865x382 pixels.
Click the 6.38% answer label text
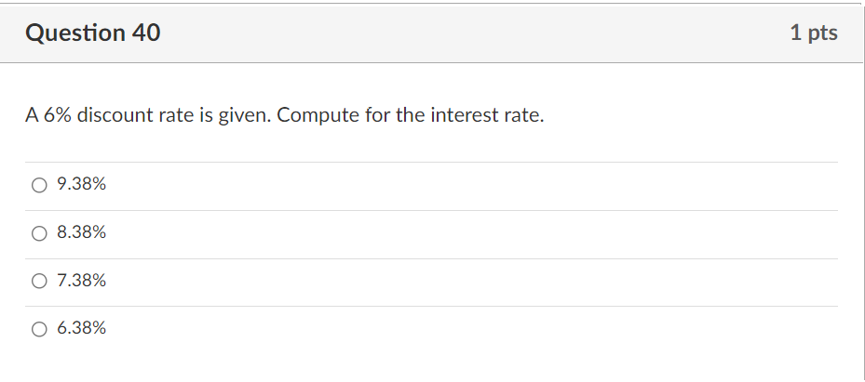81,328
